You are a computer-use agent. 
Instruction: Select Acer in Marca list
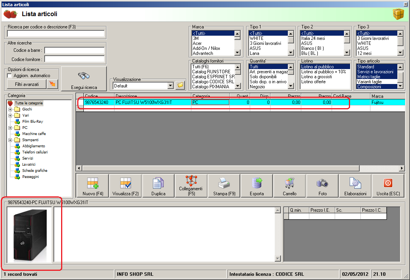tap(213, 43)
